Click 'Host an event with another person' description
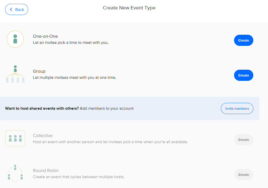Image resolution: width=268 pixels, height=188 pixels. pyautogui.click(x=110, y=142)
